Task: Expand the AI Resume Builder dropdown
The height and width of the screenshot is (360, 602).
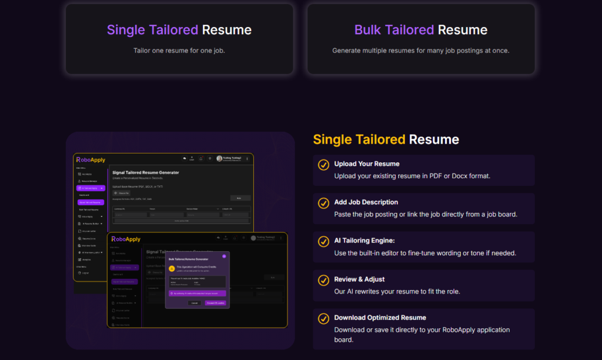Action: [101, 223]
